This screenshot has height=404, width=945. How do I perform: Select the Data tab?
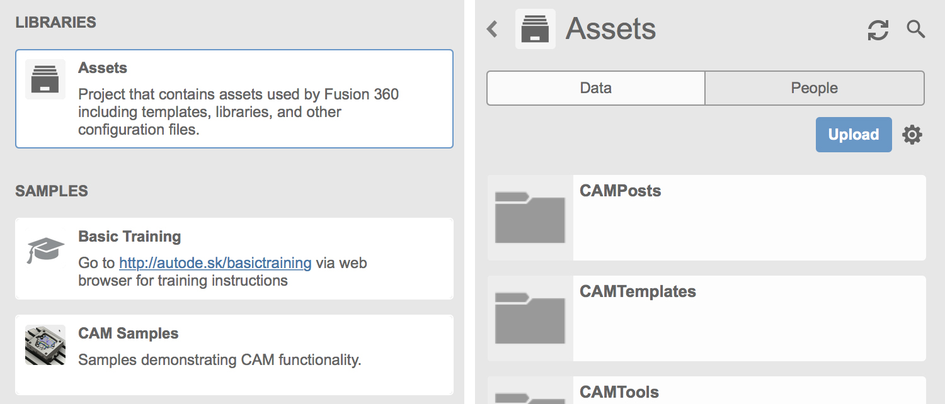coord(595,88)
